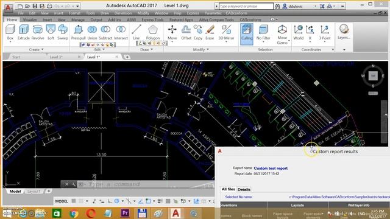Toggle object snap tracking in status bar

(x=141, y=201)
